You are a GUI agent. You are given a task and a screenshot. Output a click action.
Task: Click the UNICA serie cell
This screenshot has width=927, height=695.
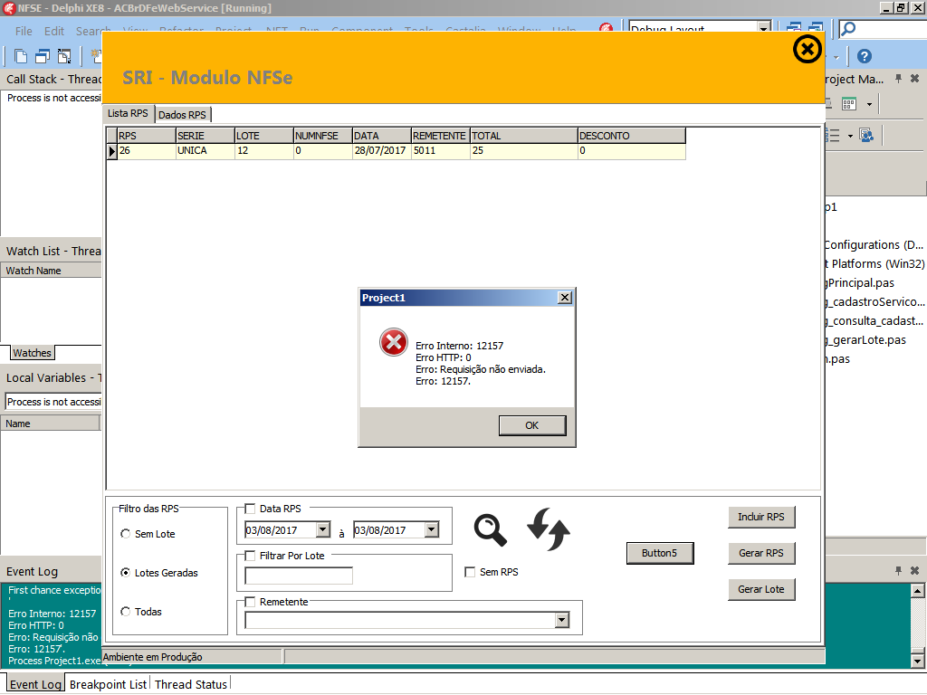[205, 151]
